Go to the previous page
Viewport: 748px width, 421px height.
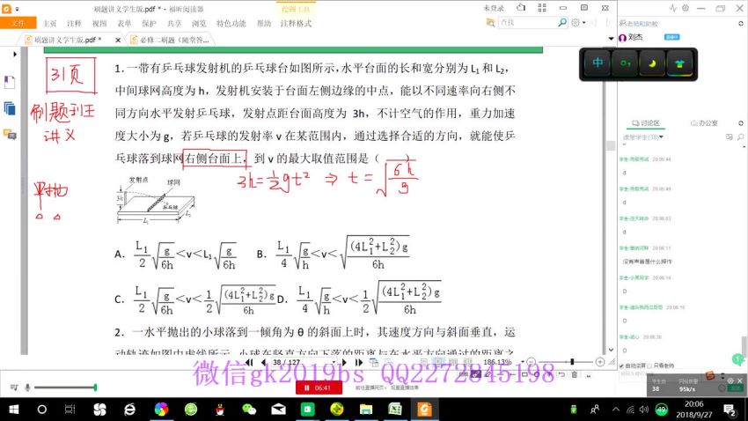pyautogui.click(x=263, y=362)
